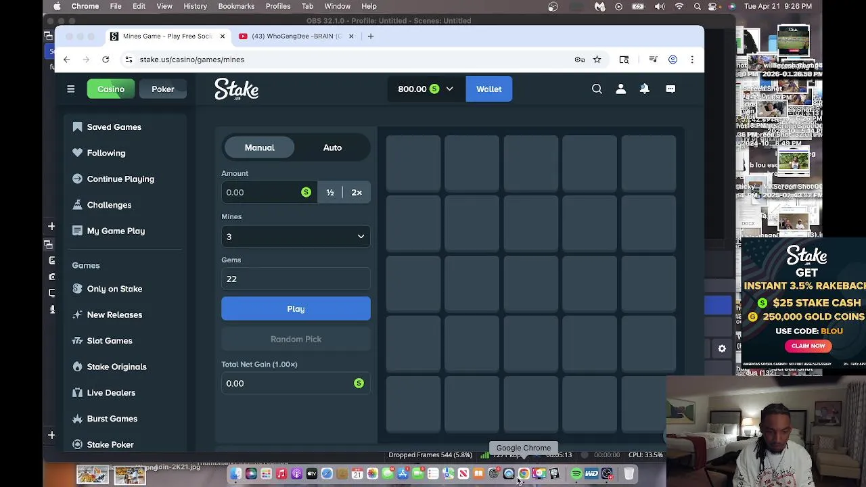The image size is (866, 487).
Task: Open Spotlight search in the menu bar
Action: (698, 6)
